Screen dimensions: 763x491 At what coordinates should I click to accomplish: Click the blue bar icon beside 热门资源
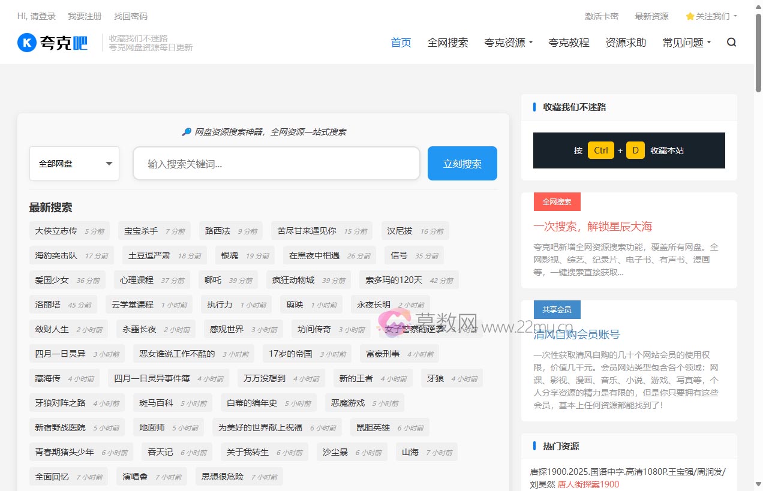(x=534, y=445)
